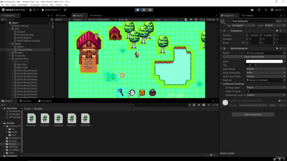Click the Position X input field
The image size is (287, 161).
pyautogui.click(x=254, y=35)
